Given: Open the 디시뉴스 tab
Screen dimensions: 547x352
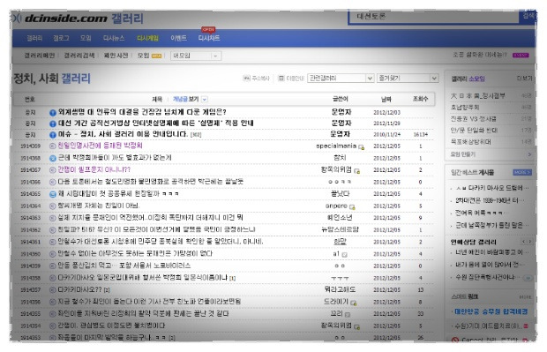Looking at the screenshot, I should pos(114,38).
